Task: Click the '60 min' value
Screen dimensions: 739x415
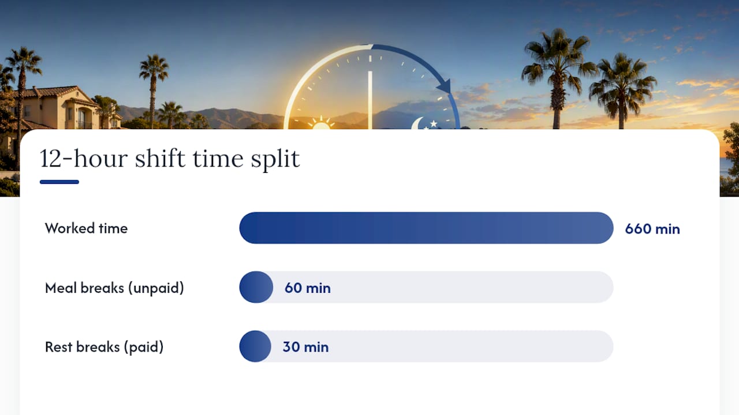Action: click(308, 288)
